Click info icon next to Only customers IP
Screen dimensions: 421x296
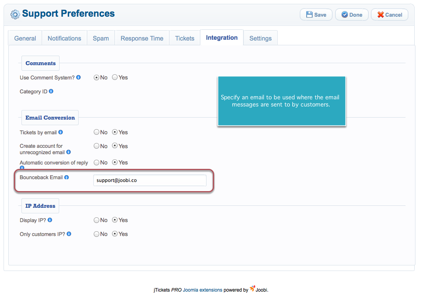pos(69,234)
